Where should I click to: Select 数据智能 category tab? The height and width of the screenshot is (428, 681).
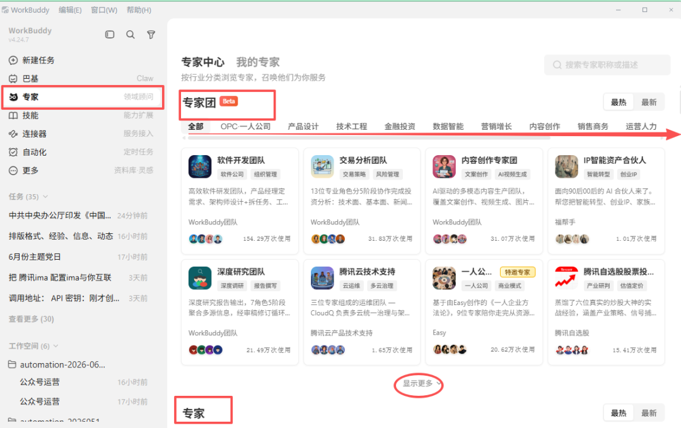[x=448, y=126]
